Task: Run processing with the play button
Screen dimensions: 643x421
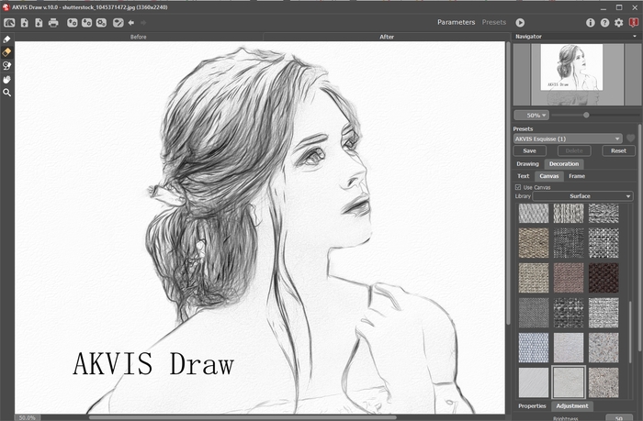Action: click(520, 23)
